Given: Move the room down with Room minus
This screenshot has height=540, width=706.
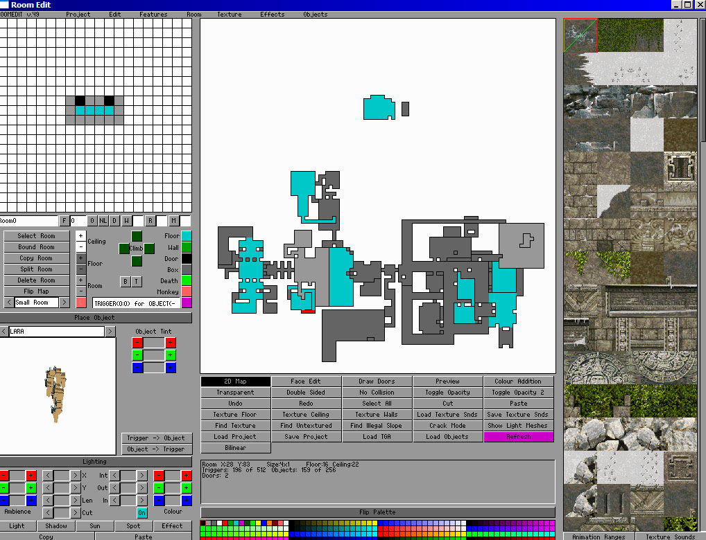Looking at the screenshot, I should click(x=81, y=291).
